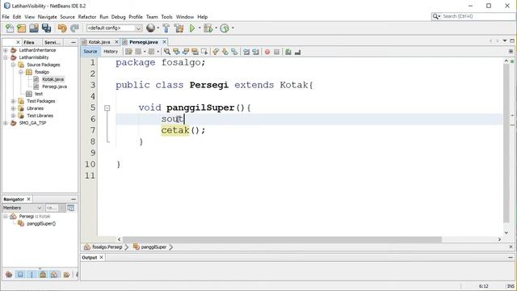517x291 pixels.
Task: Click the Shift Line Right icon
Action: point(255,52)
